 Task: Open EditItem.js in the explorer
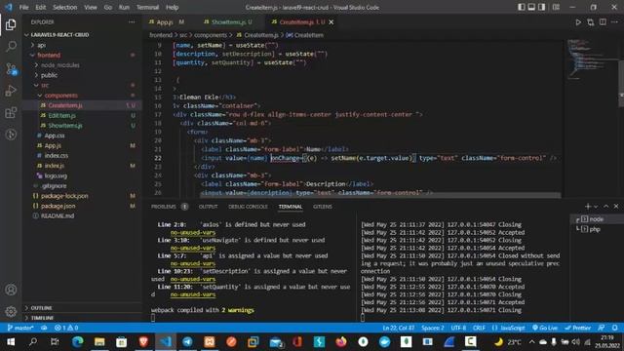pos(61,115)
